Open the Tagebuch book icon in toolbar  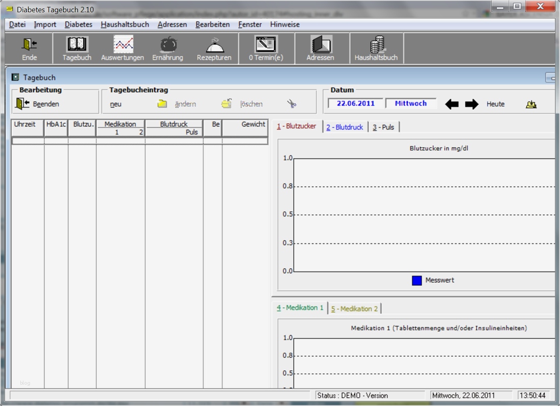click(77, 46)
